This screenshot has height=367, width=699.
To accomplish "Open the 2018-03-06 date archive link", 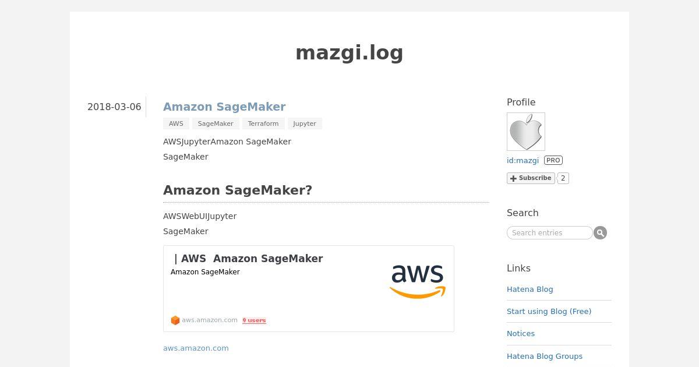I will pyautogui.click(x=114, y=107).
